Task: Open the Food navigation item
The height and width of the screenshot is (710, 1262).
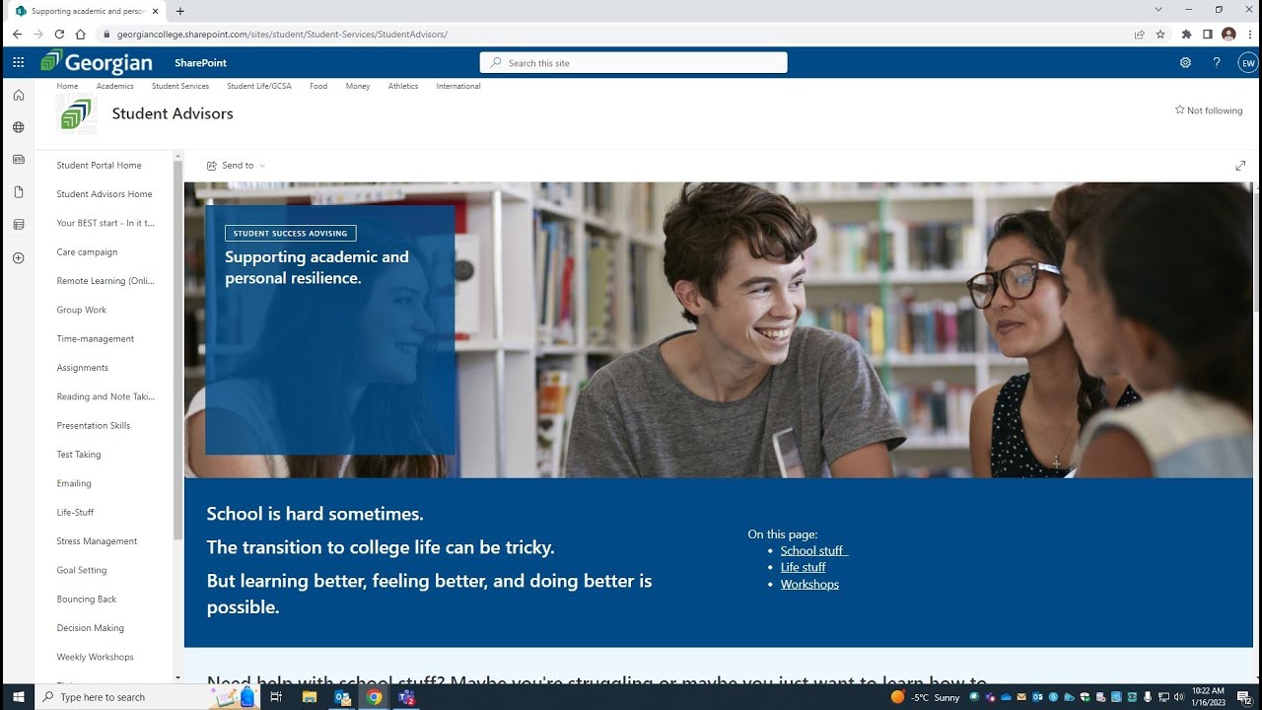Action: click(318, 86)
